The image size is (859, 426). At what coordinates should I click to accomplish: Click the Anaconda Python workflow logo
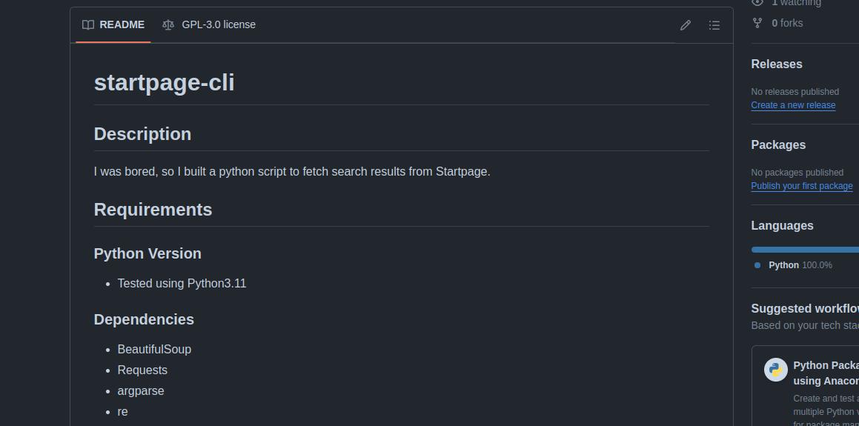[776, 370]
